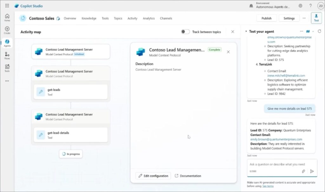Open the test pane more options ellipsis
Image resolution: width=325 pixels, height=192 pixels.
point(302,31)
